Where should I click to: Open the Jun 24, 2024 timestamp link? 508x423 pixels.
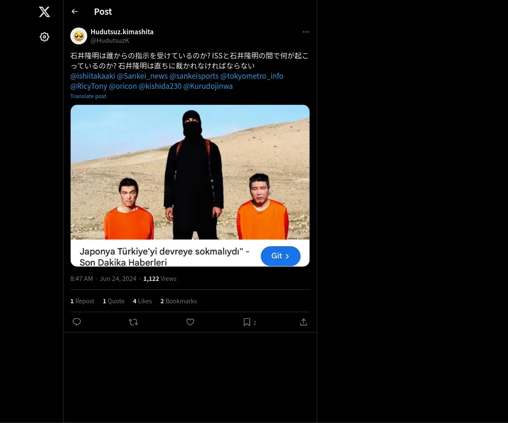118,278
